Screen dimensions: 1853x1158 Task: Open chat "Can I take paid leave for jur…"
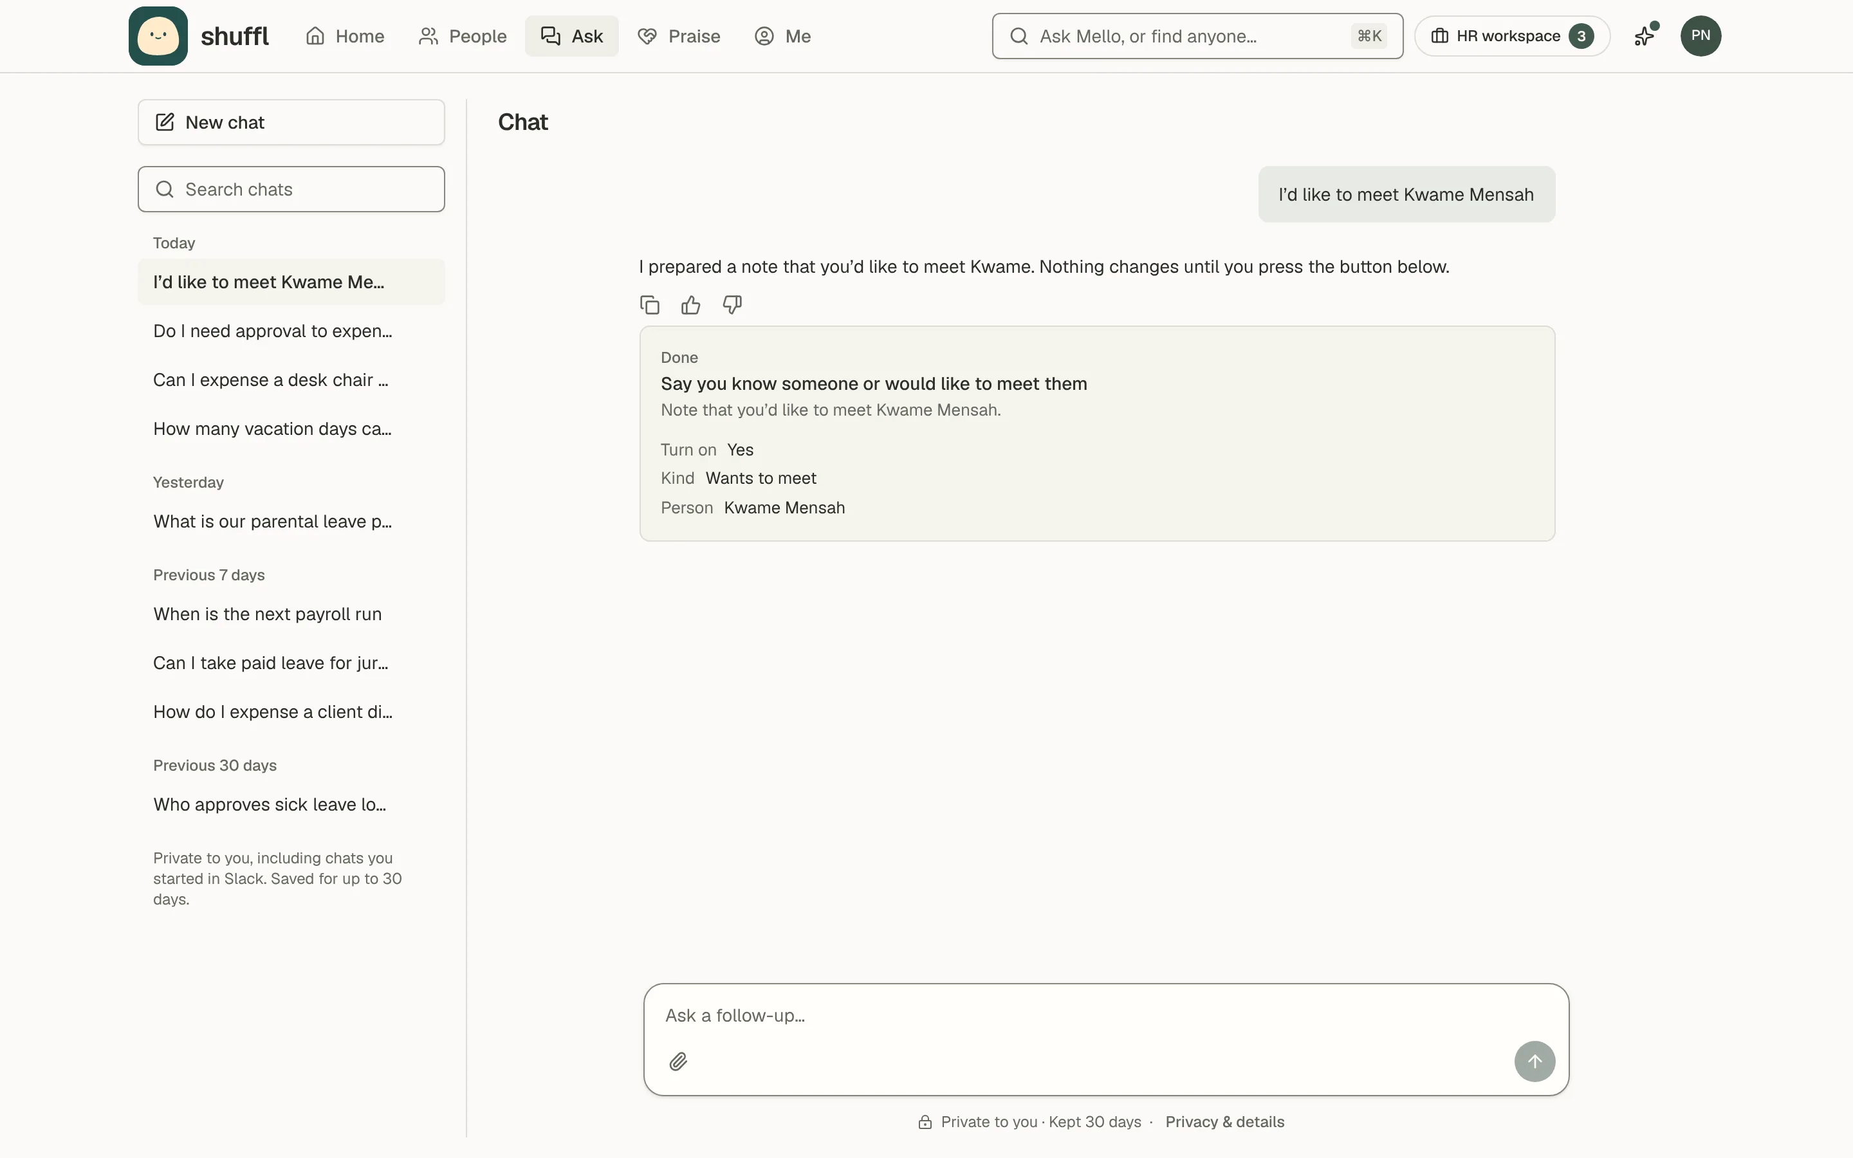click(291, 663)
